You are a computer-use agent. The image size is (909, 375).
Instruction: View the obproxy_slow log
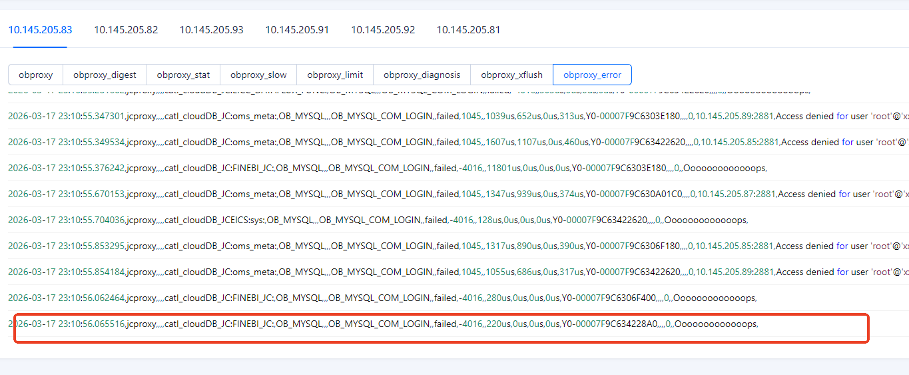click(x=258, y=75)
